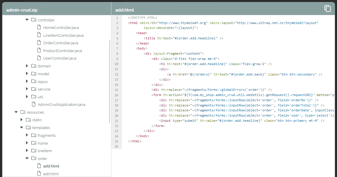Click the resources folder icon
337x177 pixels.
pyautogui.click(x=23, y=112)
